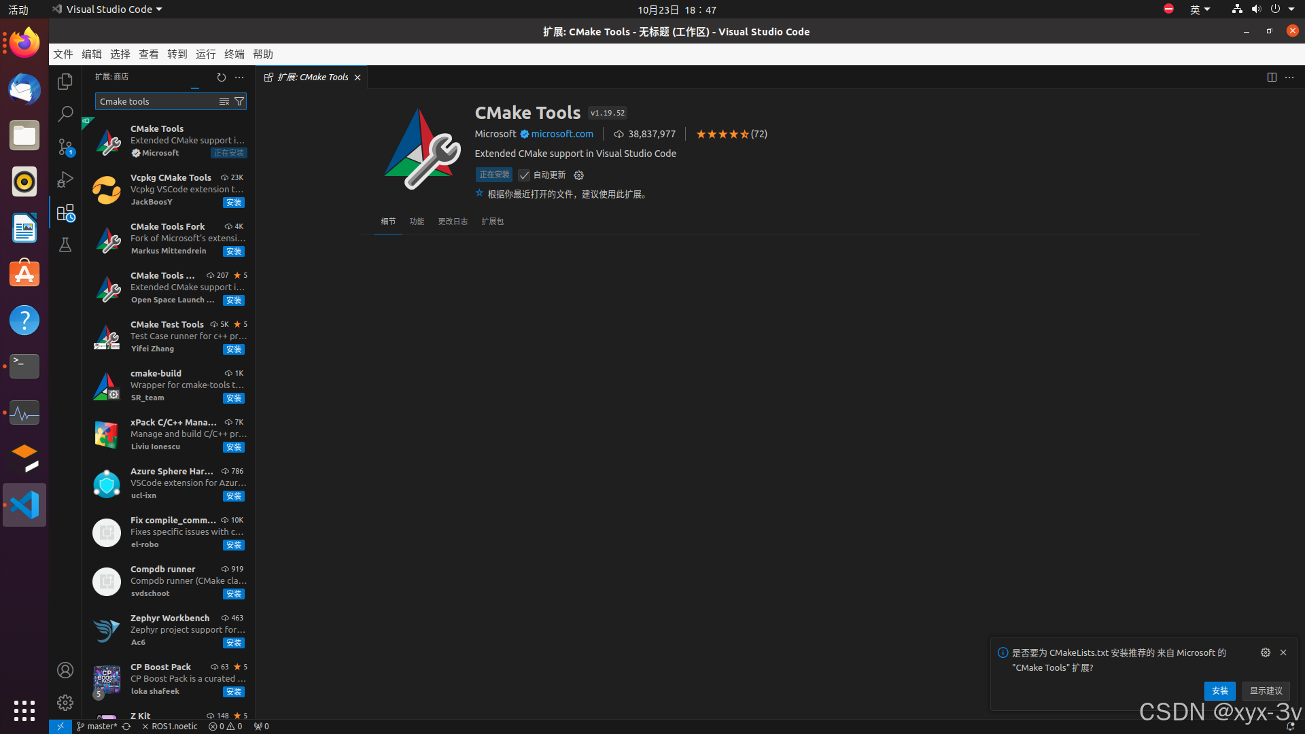This screenshot has width=1305, height=734.
Task: Switch to the extension pack tab (扩展包)
Action: click(x=493, y=222)
